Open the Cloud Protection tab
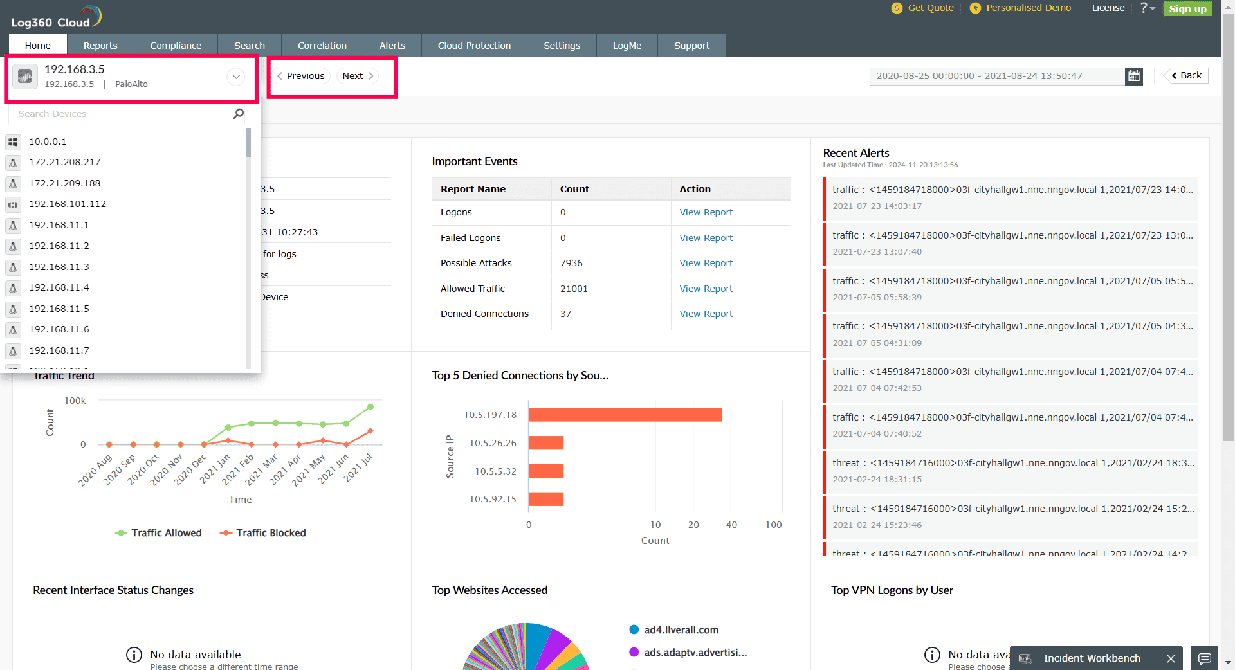This screenshot has width=1235, height=670. (x=474, y=46)
